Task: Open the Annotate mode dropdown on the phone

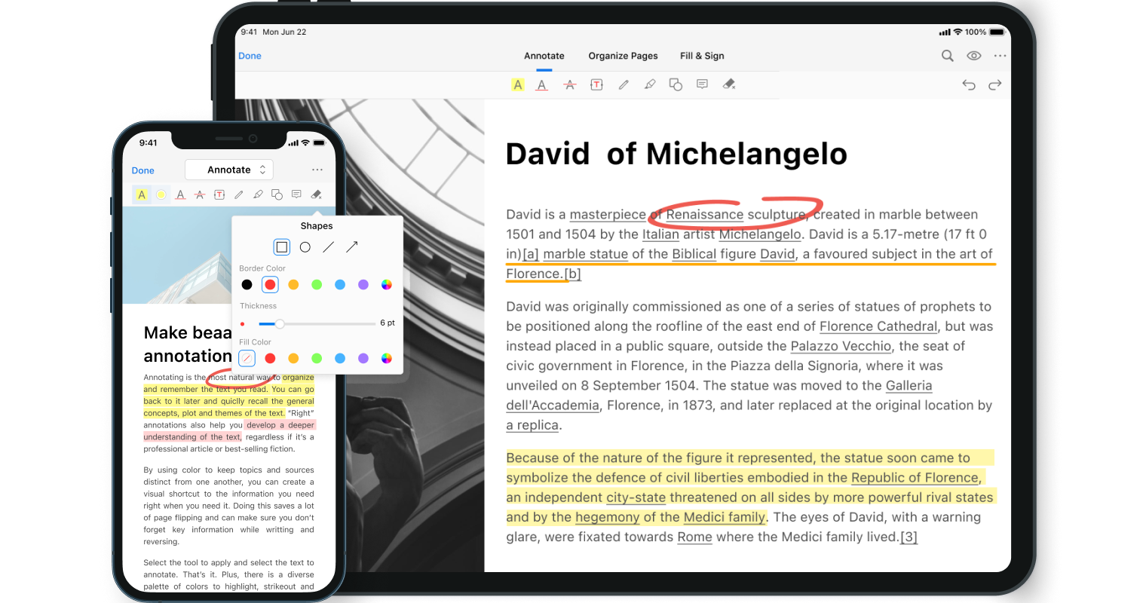Action: 229,169
